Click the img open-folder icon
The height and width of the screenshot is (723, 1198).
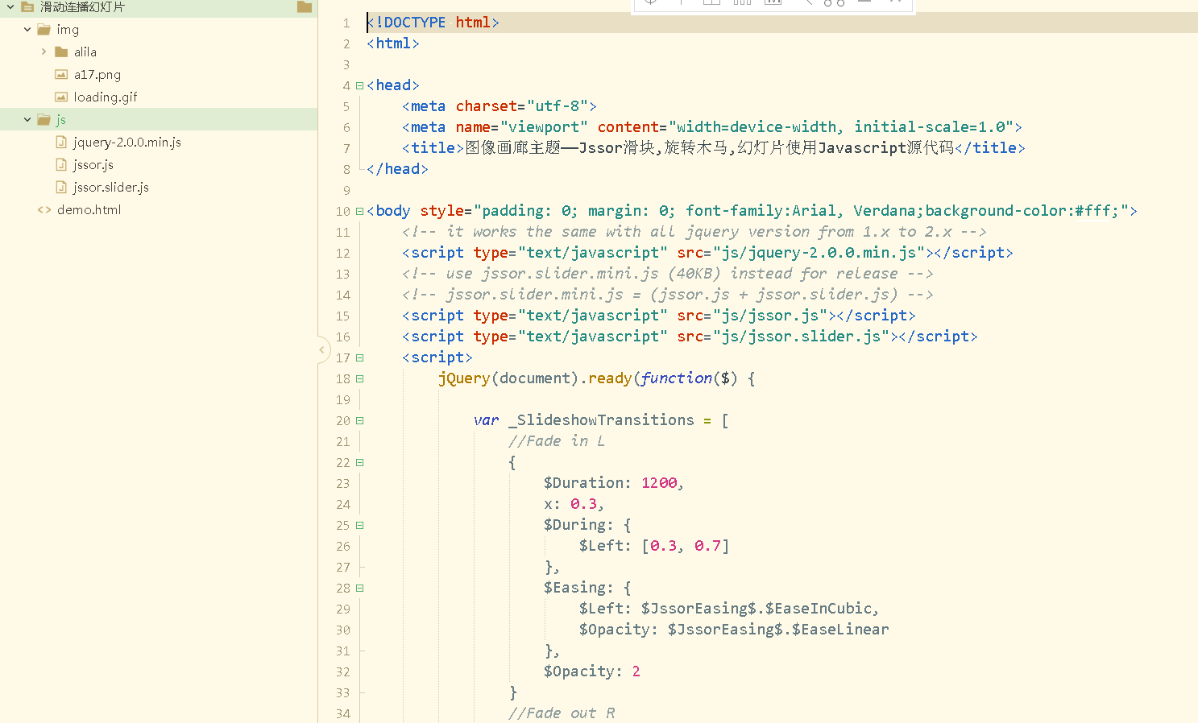pyautogui.click(x=44, y=29)
